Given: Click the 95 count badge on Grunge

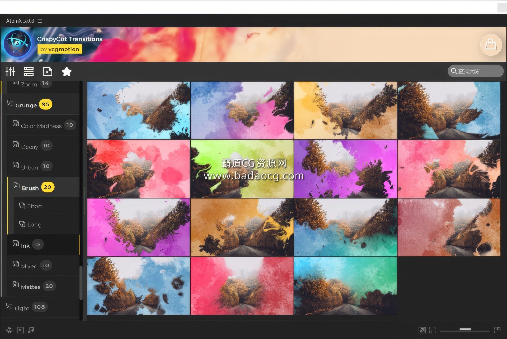Looking at the screenshot, I should (x=45, y=104).
